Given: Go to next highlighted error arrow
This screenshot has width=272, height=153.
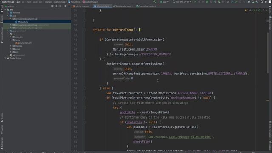Looking at the screenshot, I should [x=267, y=10].
